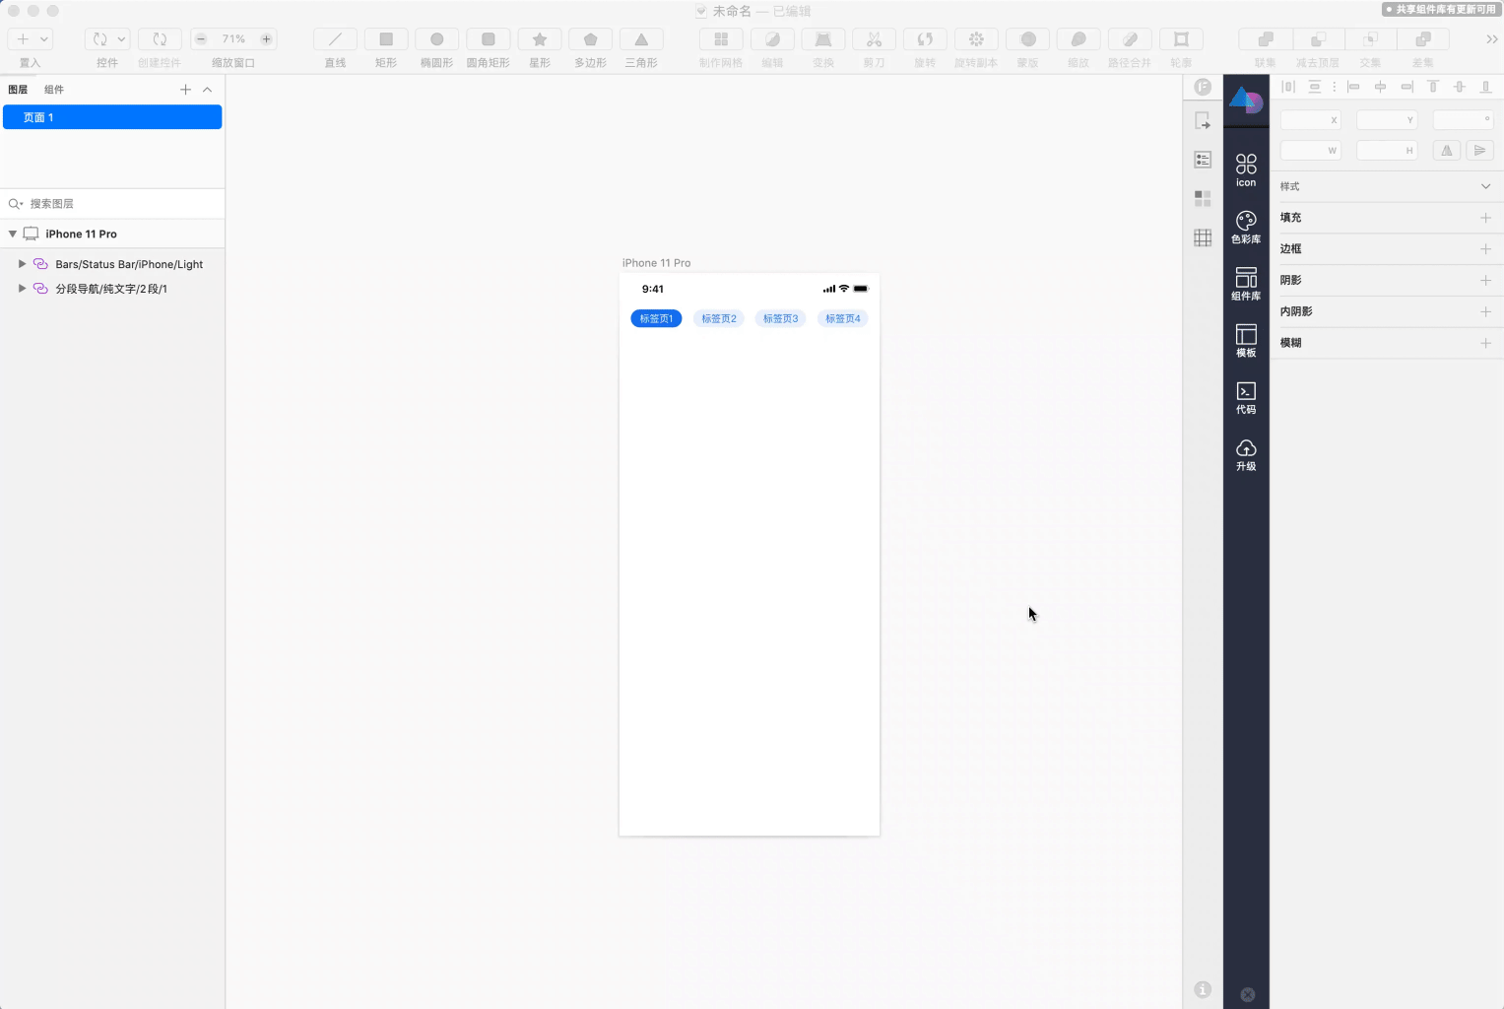Add a 模糊 blur effect
The width and height of the screenshot is (1504, 1009).
1485,343
